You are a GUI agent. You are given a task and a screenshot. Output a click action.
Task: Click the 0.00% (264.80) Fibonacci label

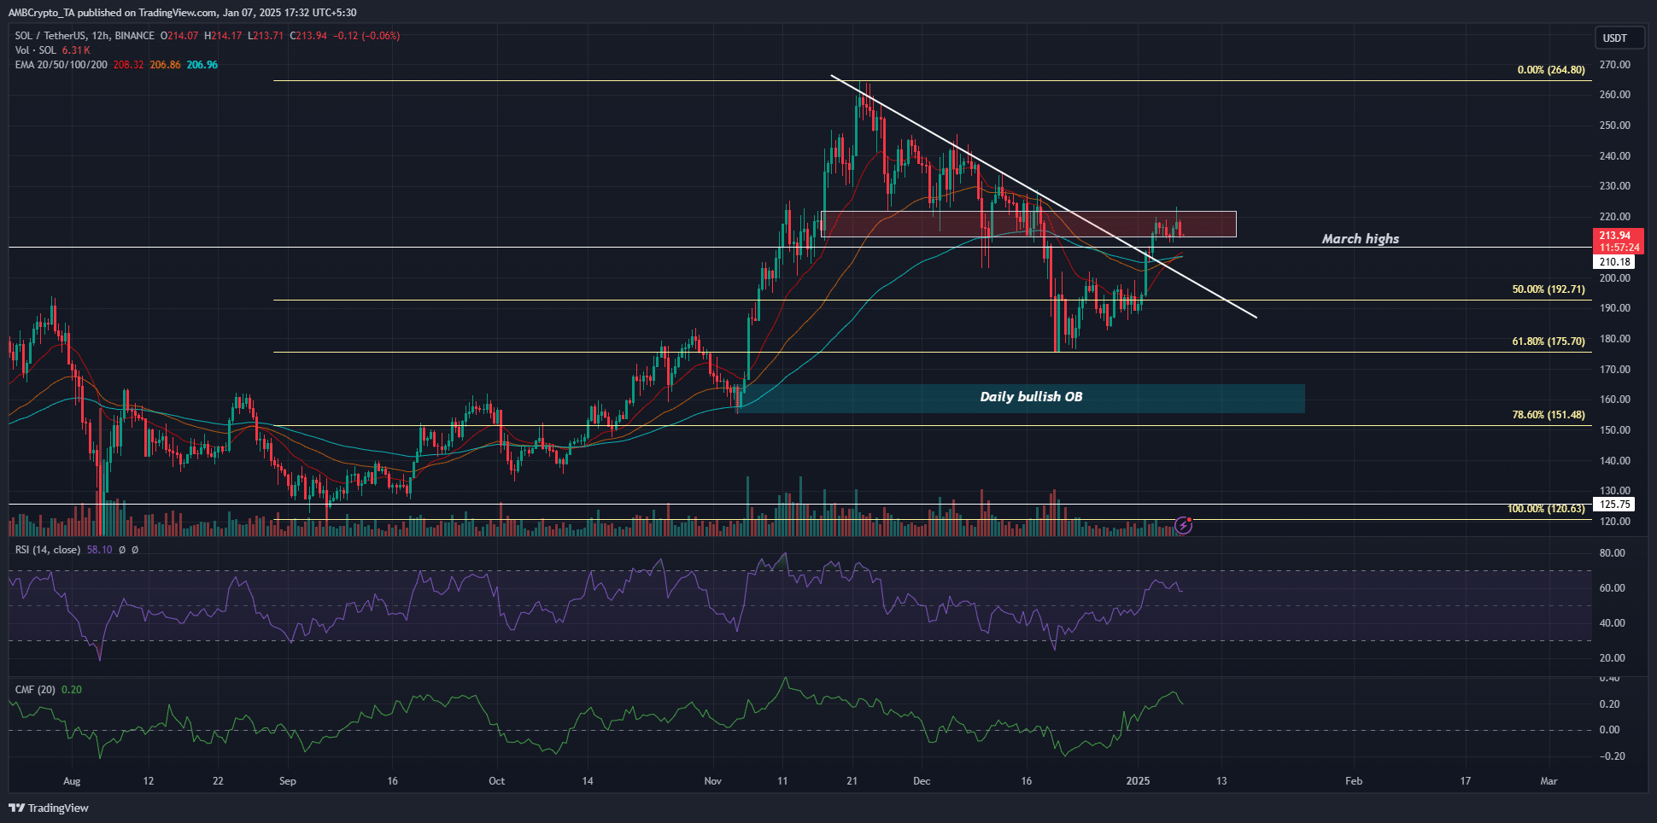(x=1551, y=70)
